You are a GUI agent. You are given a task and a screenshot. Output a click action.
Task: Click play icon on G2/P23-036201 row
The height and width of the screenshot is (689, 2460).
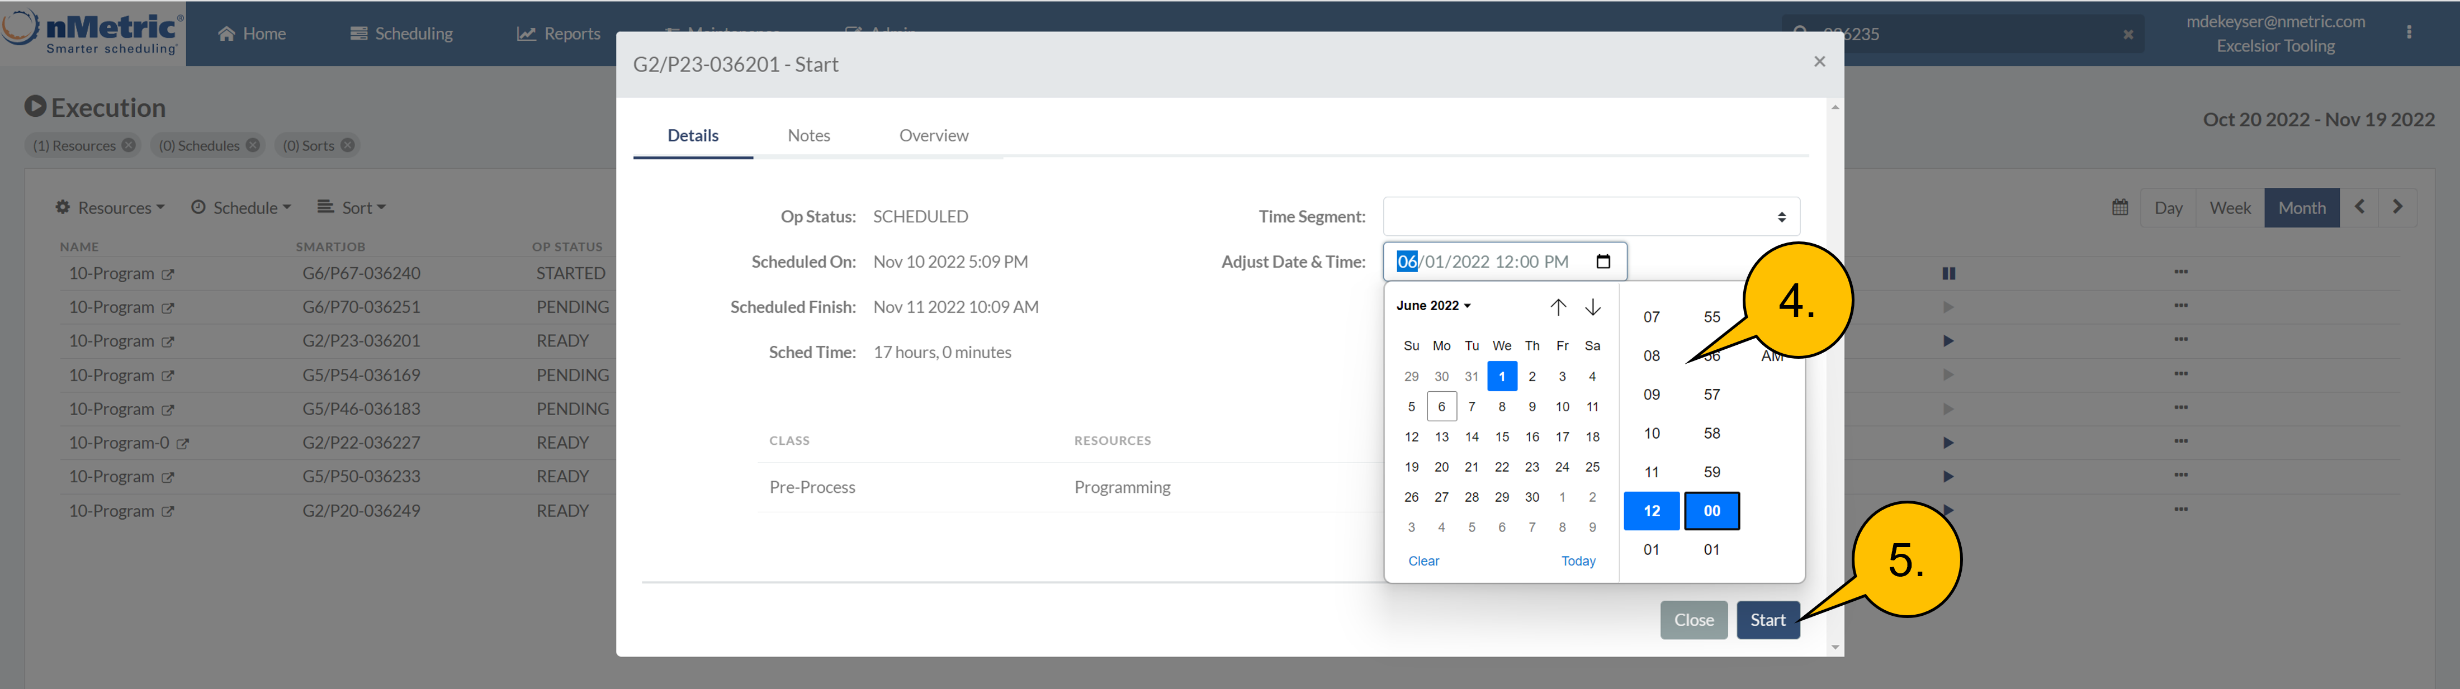tap(1948, 341)
